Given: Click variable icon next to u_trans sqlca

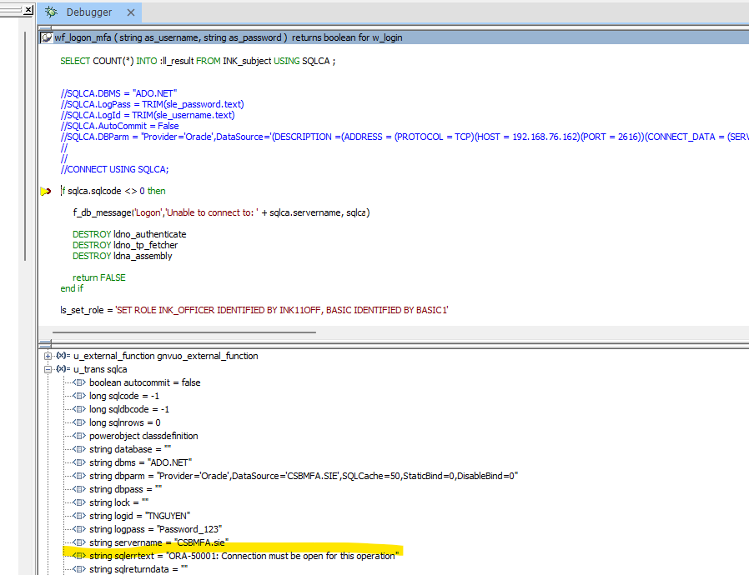Looking at the screenshot, I should (x=63, y=369).
